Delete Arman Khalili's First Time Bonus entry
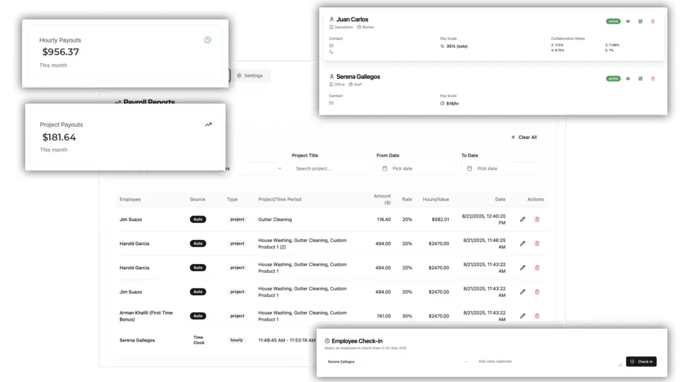Image resolution: width=690 pixels, height=382 pixels. 537,315
